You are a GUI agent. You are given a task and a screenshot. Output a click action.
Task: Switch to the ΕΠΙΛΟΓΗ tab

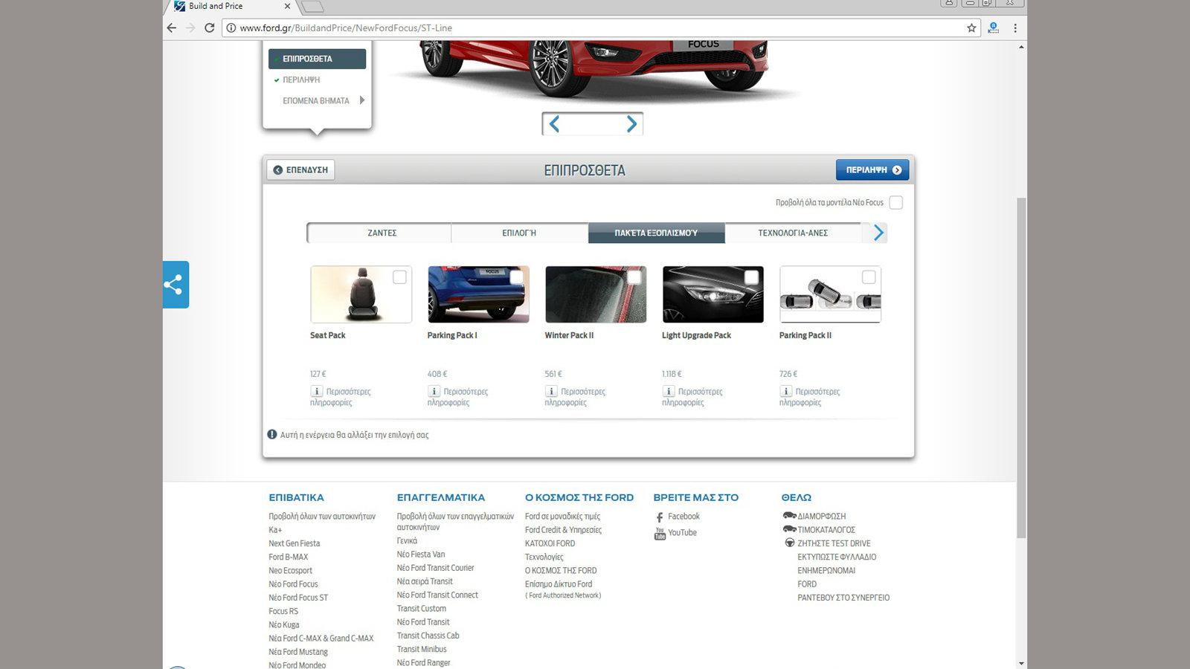pyautogui.click(x=519, y=233)
